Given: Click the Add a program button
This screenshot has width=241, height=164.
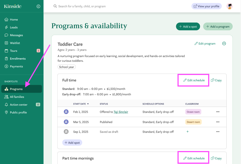Looking at the screenshot, I should (x=218, y=26).
